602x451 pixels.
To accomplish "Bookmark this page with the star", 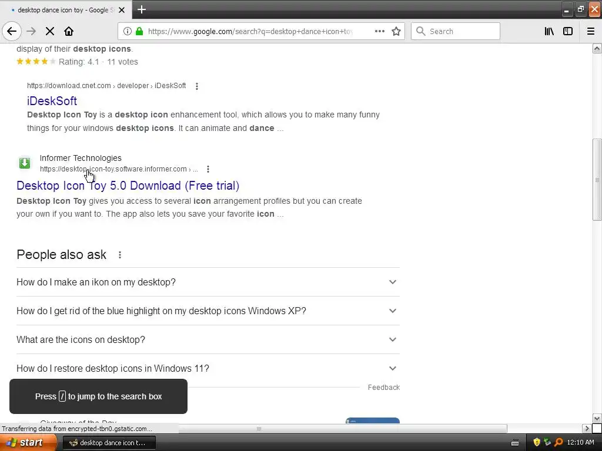I will pyautogui.click(x=396, y=32).
